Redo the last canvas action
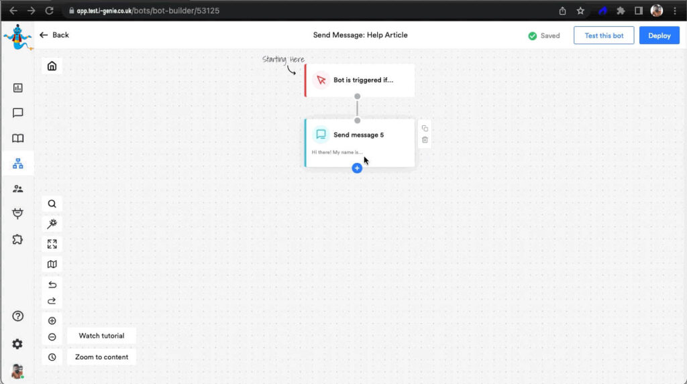 52,301
